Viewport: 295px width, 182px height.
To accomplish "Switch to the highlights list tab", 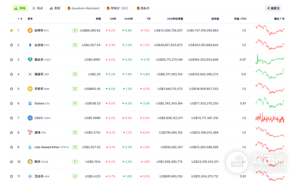I will pyautogui.click(x=38, y=8).
